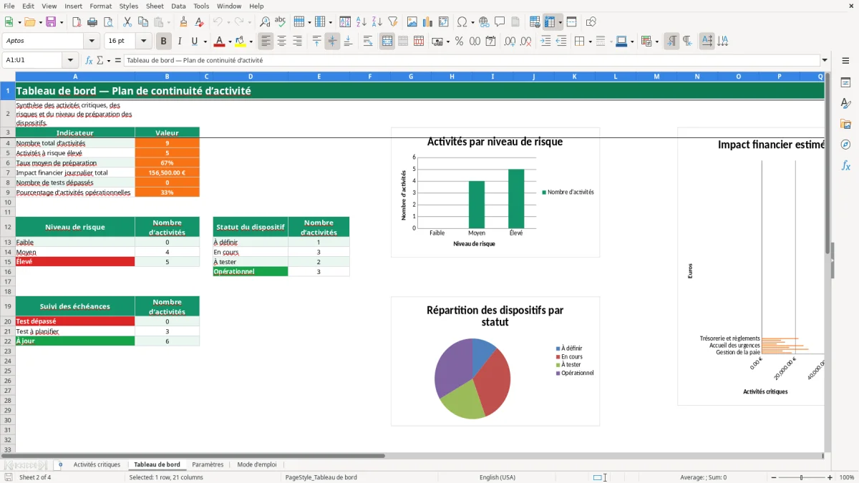Expand the Name Box dropdown
This screenshot has height=483, width=859.
(70, 61)
